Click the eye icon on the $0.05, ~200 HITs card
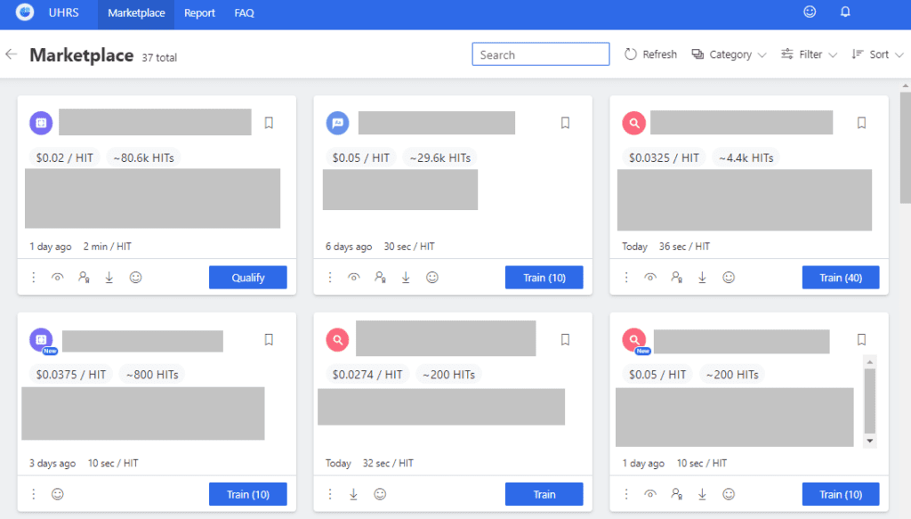Image resolution: width=911 pixels, height=519 pixels. 650,494
